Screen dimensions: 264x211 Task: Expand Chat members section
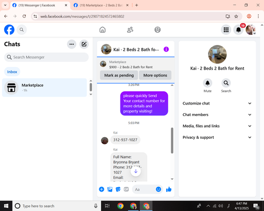click(x=217, y=114)
